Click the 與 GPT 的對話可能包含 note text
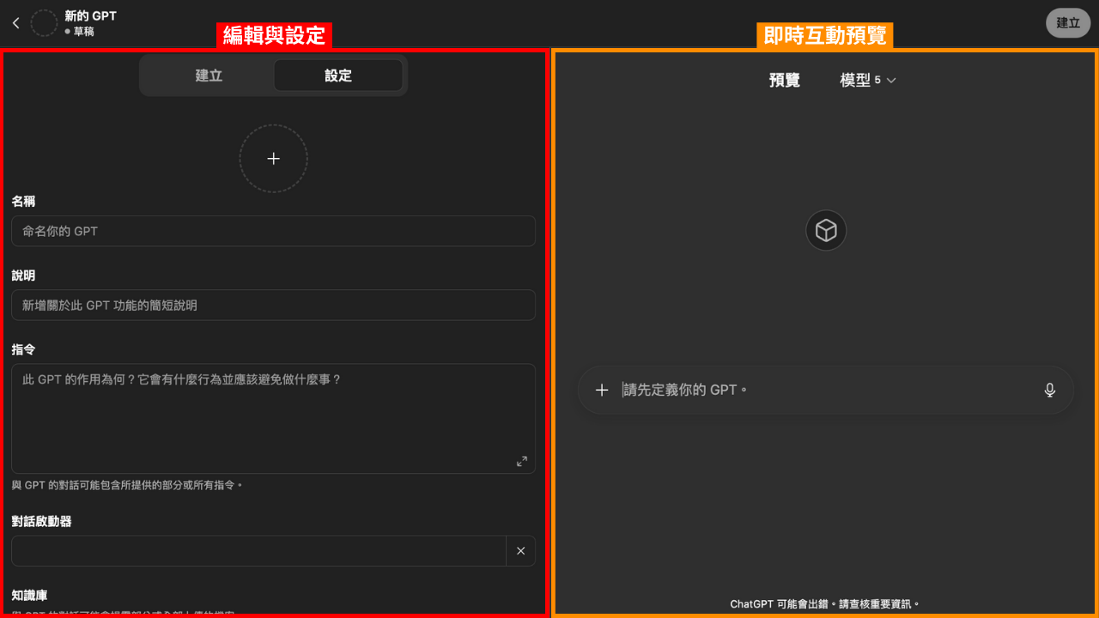 (127, 485)
